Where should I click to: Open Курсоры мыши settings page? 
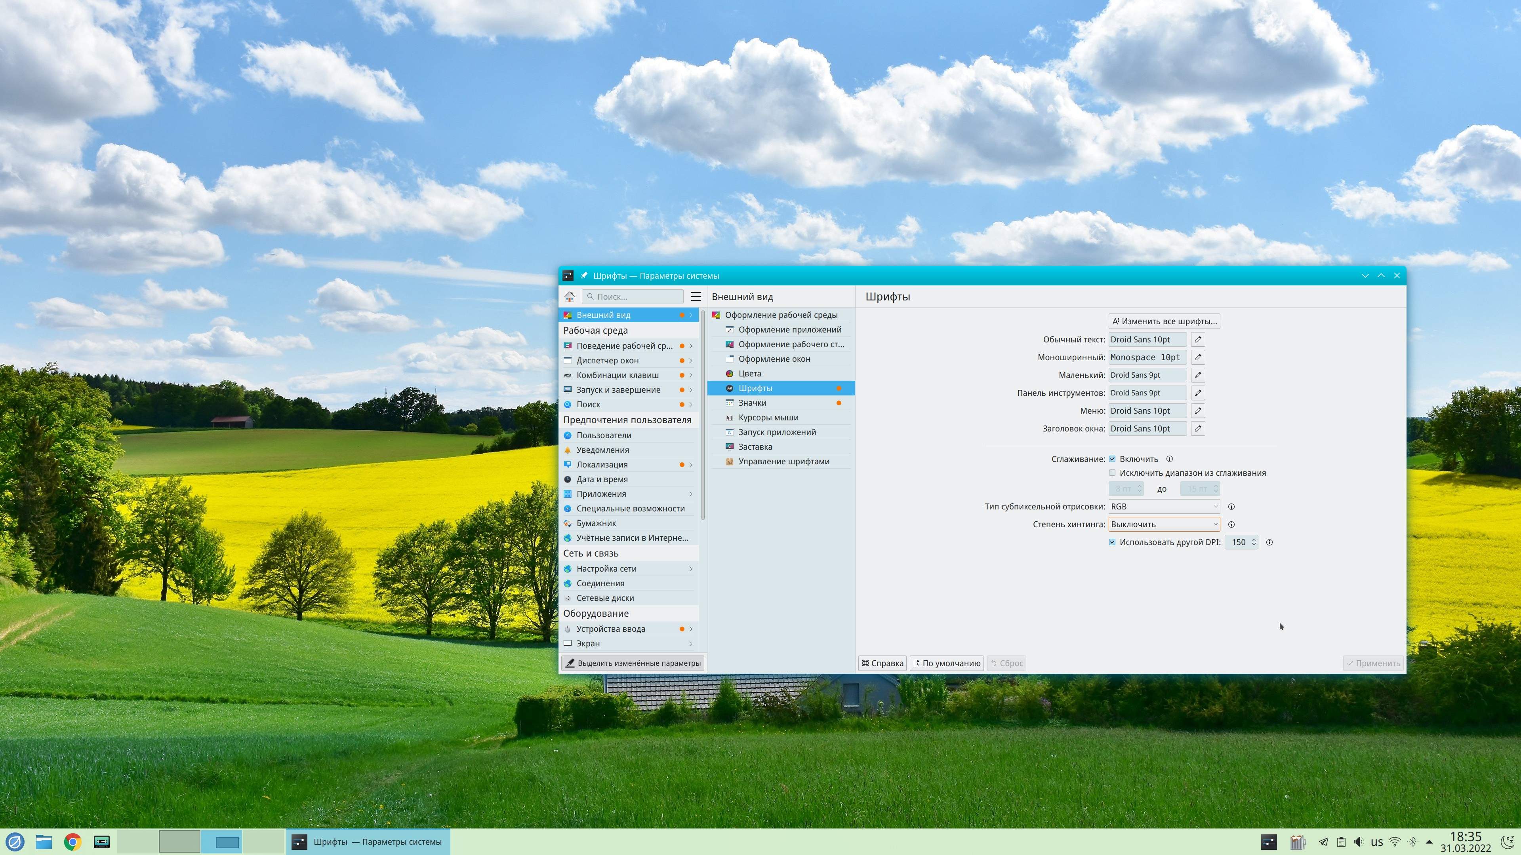[768, 418]
